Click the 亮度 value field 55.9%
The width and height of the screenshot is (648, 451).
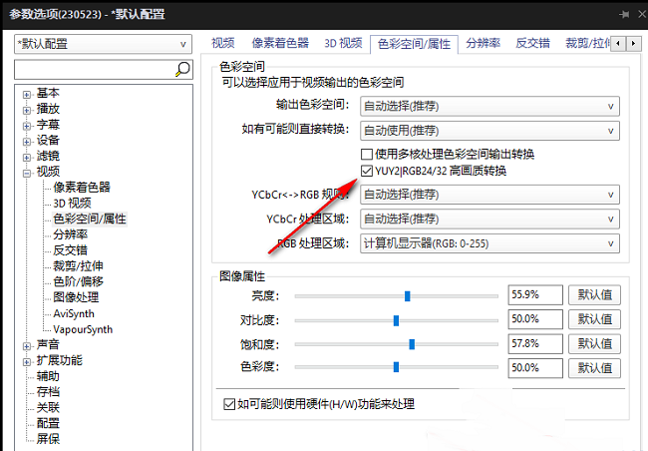(x=535, y=295)
